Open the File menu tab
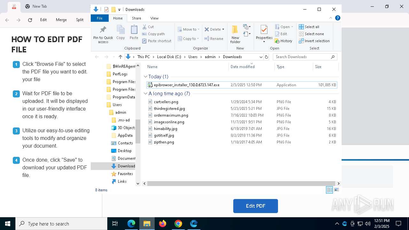 tap(100, 18)
